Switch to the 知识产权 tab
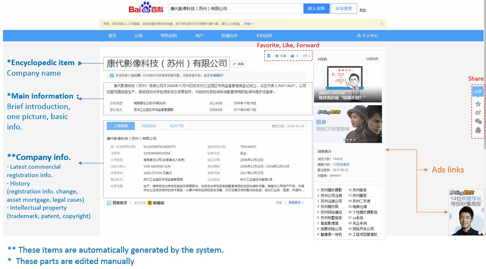Image resolution: width=486 pixels, height=269 pixels. point(176,126)
